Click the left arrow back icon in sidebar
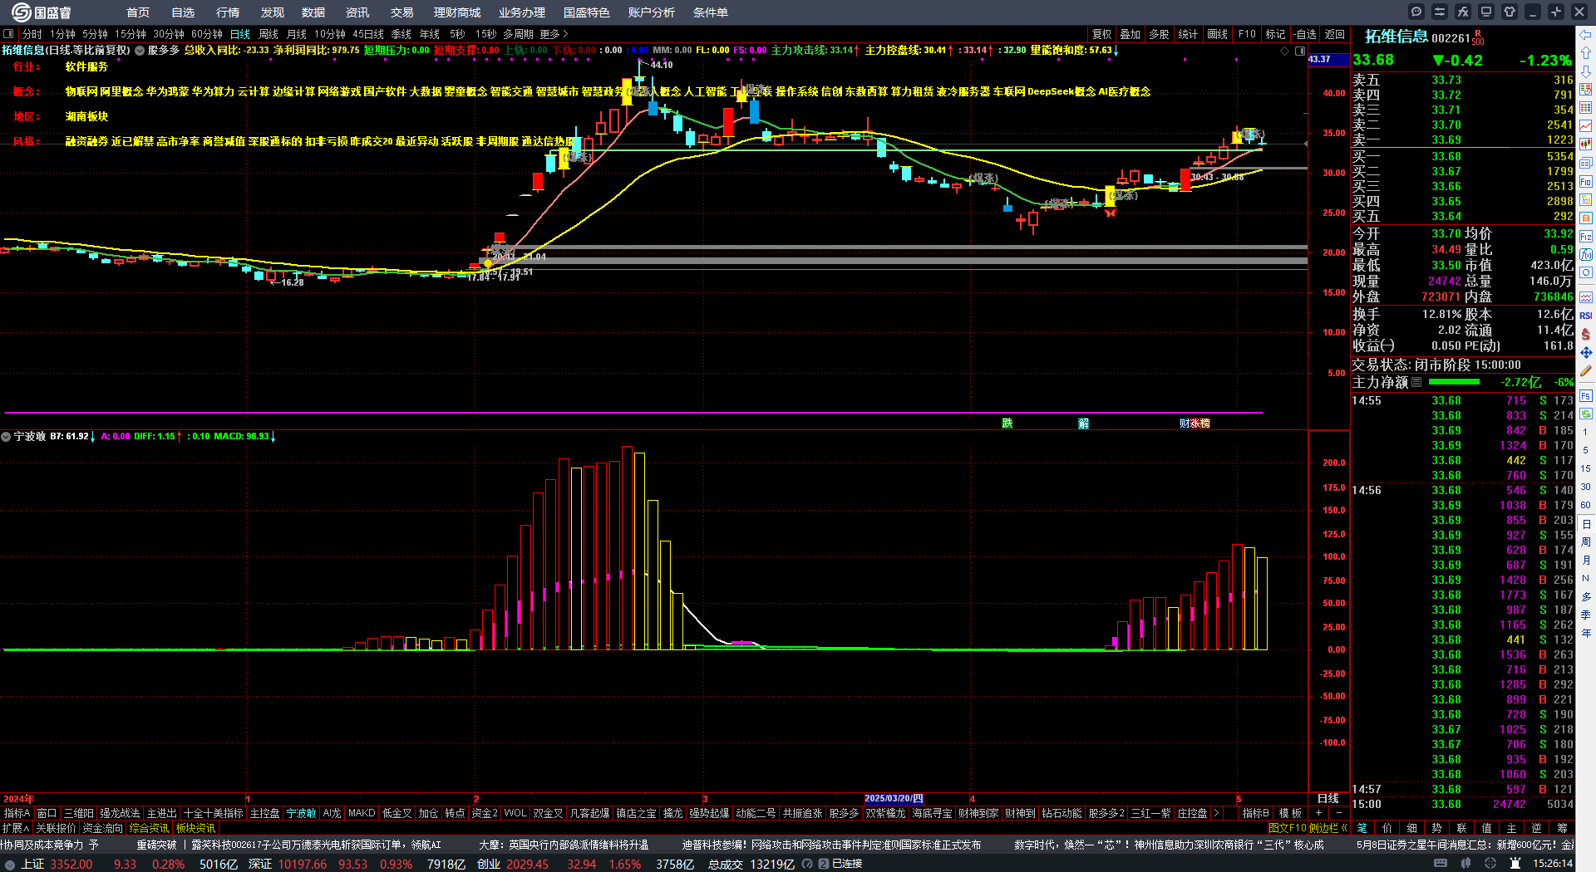This screenshot has width=1596, height=872. [x=1586, y=35]
